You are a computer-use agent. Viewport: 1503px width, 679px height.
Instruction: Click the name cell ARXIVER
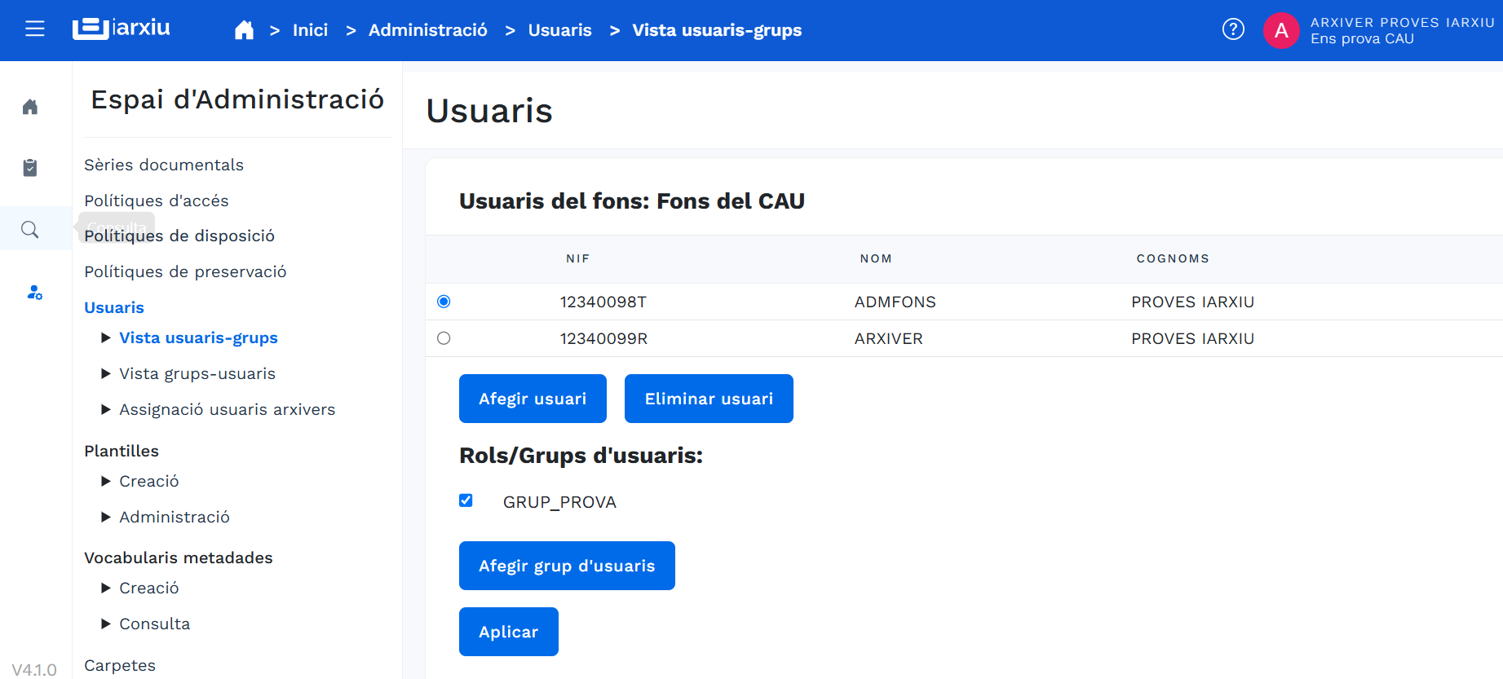click(x=888, y=338)
